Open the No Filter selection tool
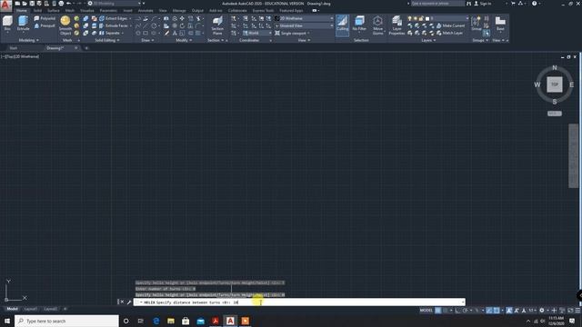This screenshot has height=327, width=582. click(x=359, y=25)
